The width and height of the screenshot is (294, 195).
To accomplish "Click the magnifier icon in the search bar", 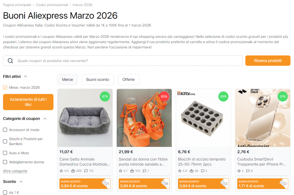I will tap(11, 61).
